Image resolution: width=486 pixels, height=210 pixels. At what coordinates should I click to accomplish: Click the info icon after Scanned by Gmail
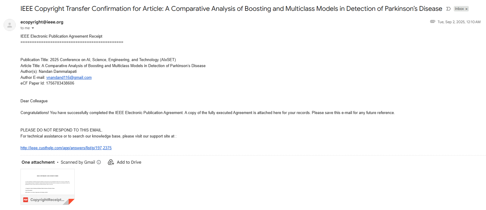tap(99, 162)
